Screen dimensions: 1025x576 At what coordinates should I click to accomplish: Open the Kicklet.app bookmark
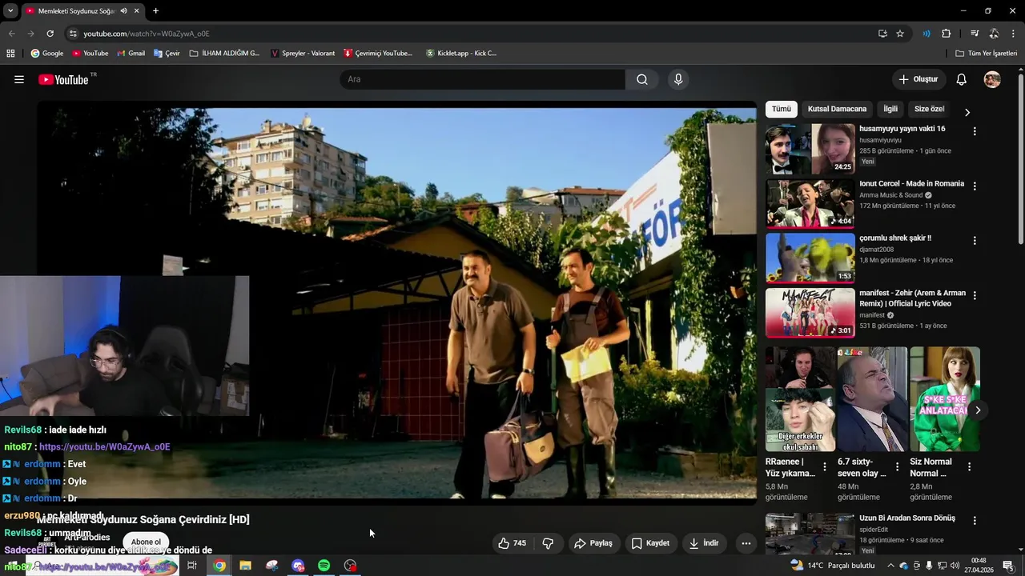[461, 54]
